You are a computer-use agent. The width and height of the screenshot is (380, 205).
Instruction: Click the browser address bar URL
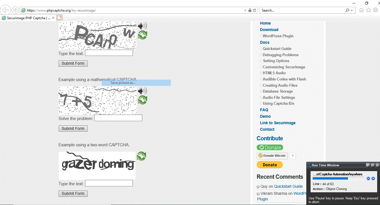(x=61, y=10)
